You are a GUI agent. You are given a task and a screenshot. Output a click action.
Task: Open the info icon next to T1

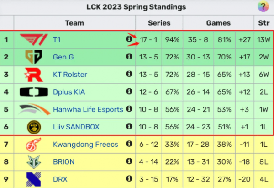129,39
